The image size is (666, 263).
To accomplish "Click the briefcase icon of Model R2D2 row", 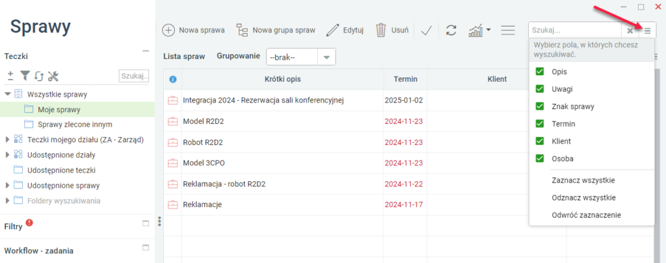I will pyautogui.click(x=173, y=121).
